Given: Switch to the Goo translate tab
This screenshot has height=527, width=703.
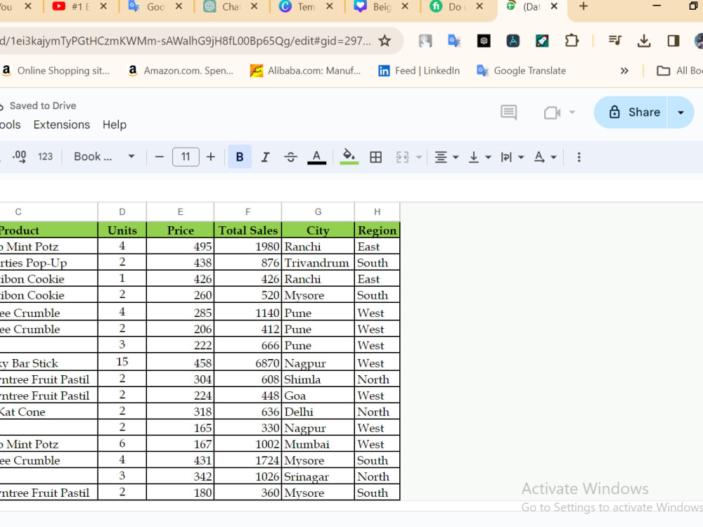Looking at the screenshot, I should point(148,7).
